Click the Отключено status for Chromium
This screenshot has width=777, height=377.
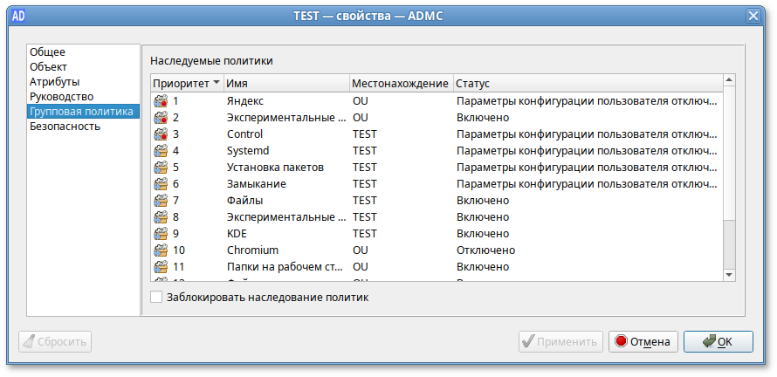pyautogui.click(x=485, y=250)
